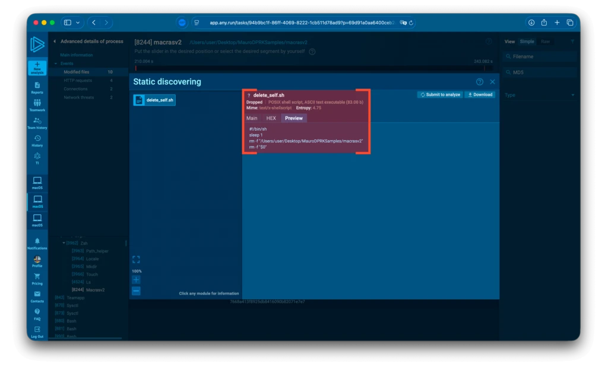This screenshot has height=367, width=608.
Task: Switch to the HEX tab
Action: pyautogui.click(x=271, y=118)
